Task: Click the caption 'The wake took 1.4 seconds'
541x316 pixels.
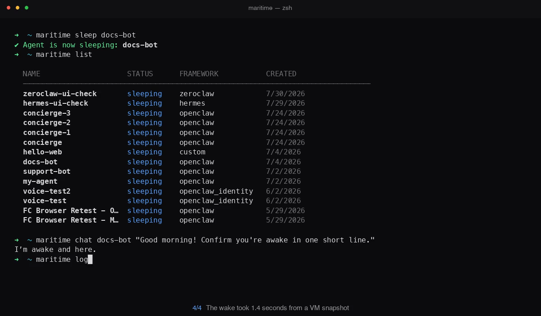Action: (277, 308)
